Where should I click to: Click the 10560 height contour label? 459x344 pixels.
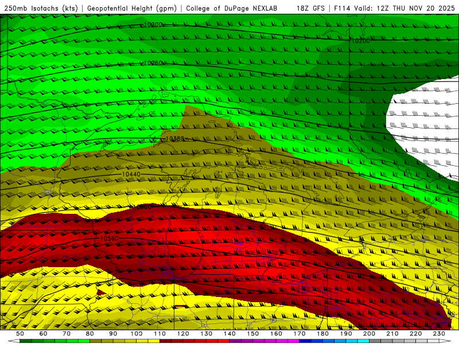(110, 239)
